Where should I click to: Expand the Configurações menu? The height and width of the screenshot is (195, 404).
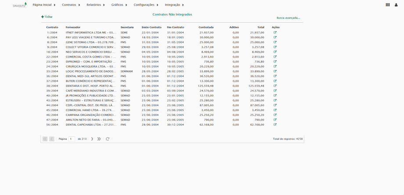146,5
